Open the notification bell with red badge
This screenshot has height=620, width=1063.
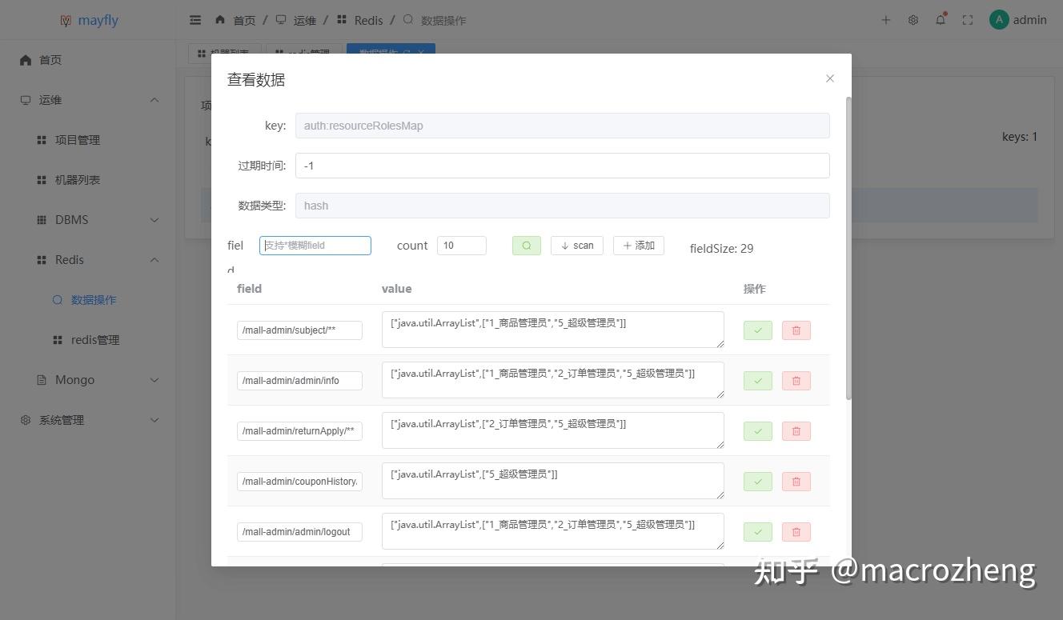click(941, 20)
